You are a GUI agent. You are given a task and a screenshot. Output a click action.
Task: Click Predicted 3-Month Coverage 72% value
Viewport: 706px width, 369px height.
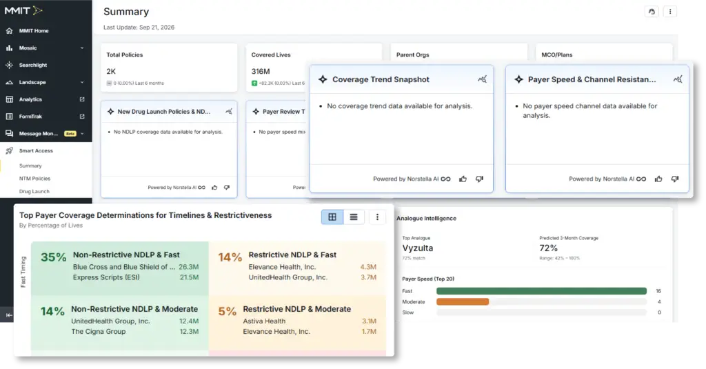(548, 248)
